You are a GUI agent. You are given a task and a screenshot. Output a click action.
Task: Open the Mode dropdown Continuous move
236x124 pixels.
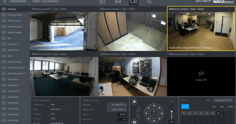pyautogui.click(x=223, y=100)
